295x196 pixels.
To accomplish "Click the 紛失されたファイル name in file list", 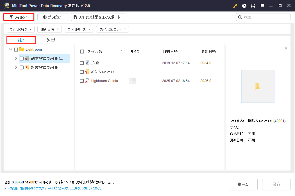I will coord(103,72).
